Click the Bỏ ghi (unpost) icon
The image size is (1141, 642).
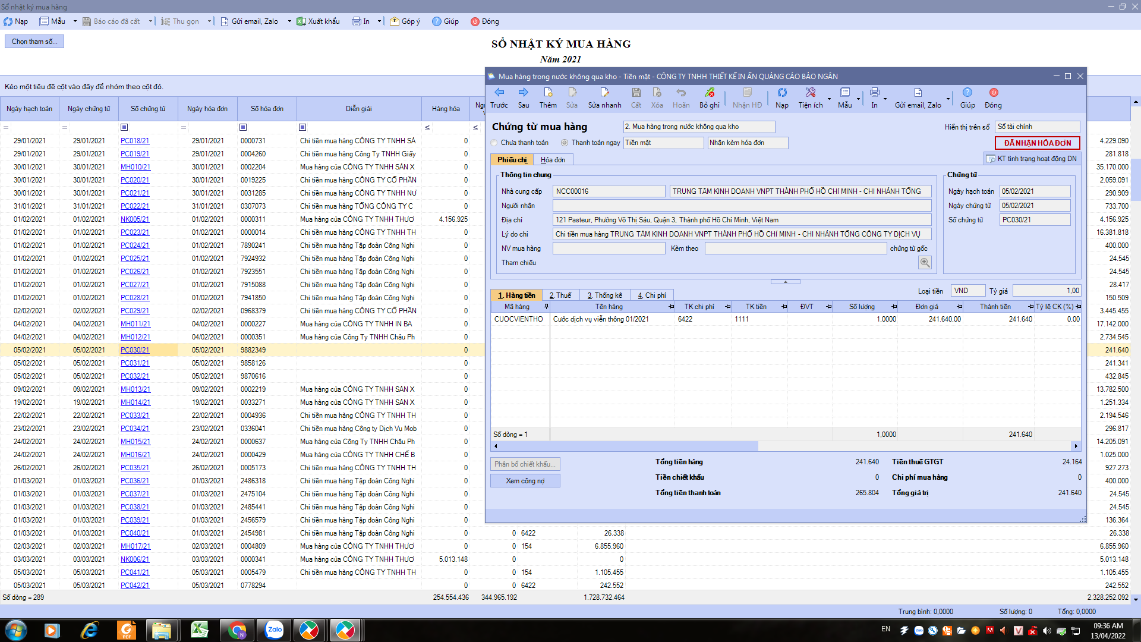709,93
